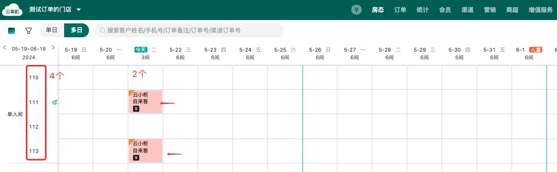Select the 5-25 date column header
The width and height of the screenshot is (557, 172).
(x=284, y=53)
